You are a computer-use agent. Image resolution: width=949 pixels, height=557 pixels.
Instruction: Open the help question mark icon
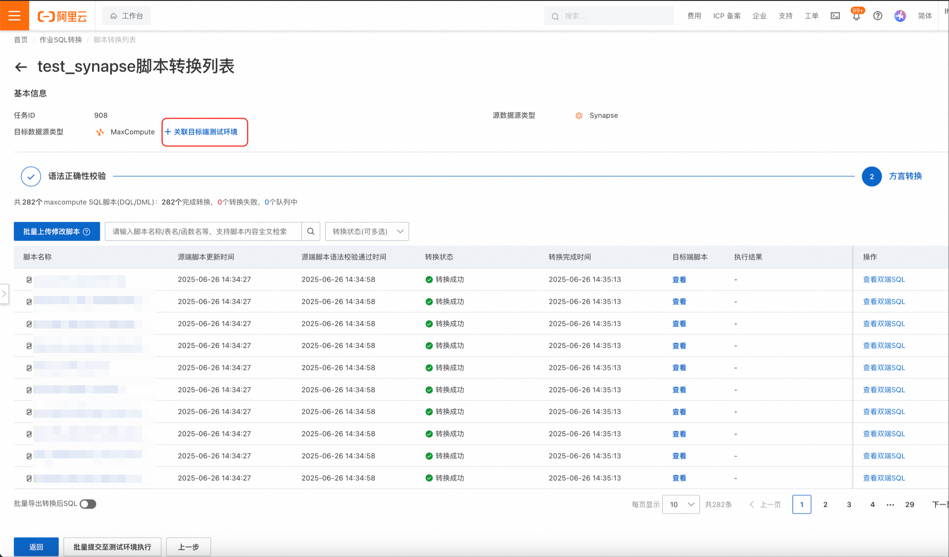tap(877, 16)
